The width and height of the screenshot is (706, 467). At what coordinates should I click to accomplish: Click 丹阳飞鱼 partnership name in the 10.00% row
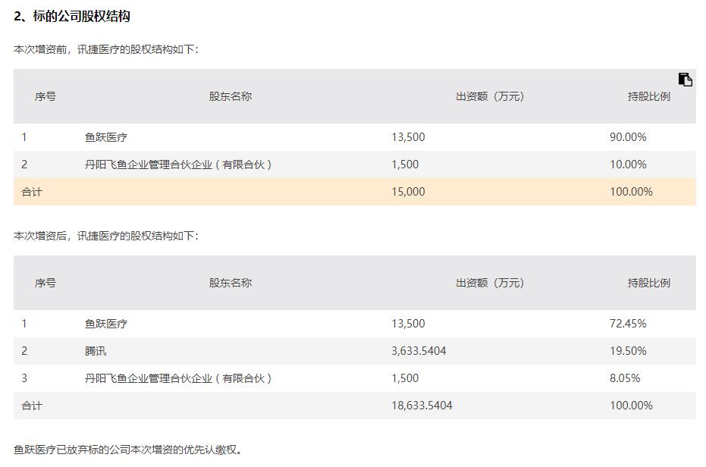(178, 165)
